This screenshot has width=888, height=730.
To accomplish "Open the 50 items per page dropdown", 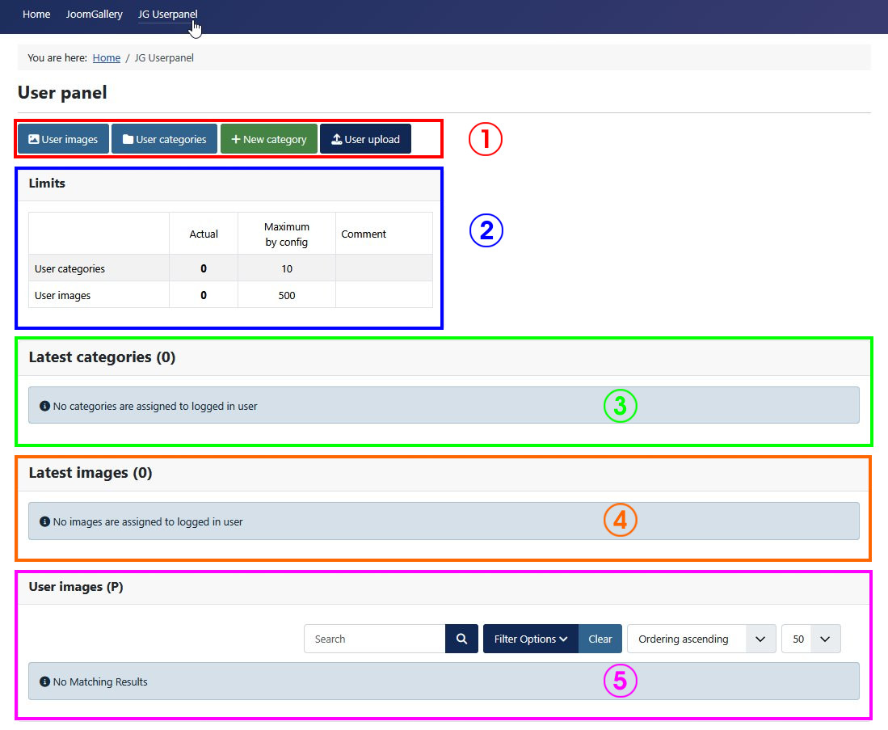I will [x=811, y=639].
